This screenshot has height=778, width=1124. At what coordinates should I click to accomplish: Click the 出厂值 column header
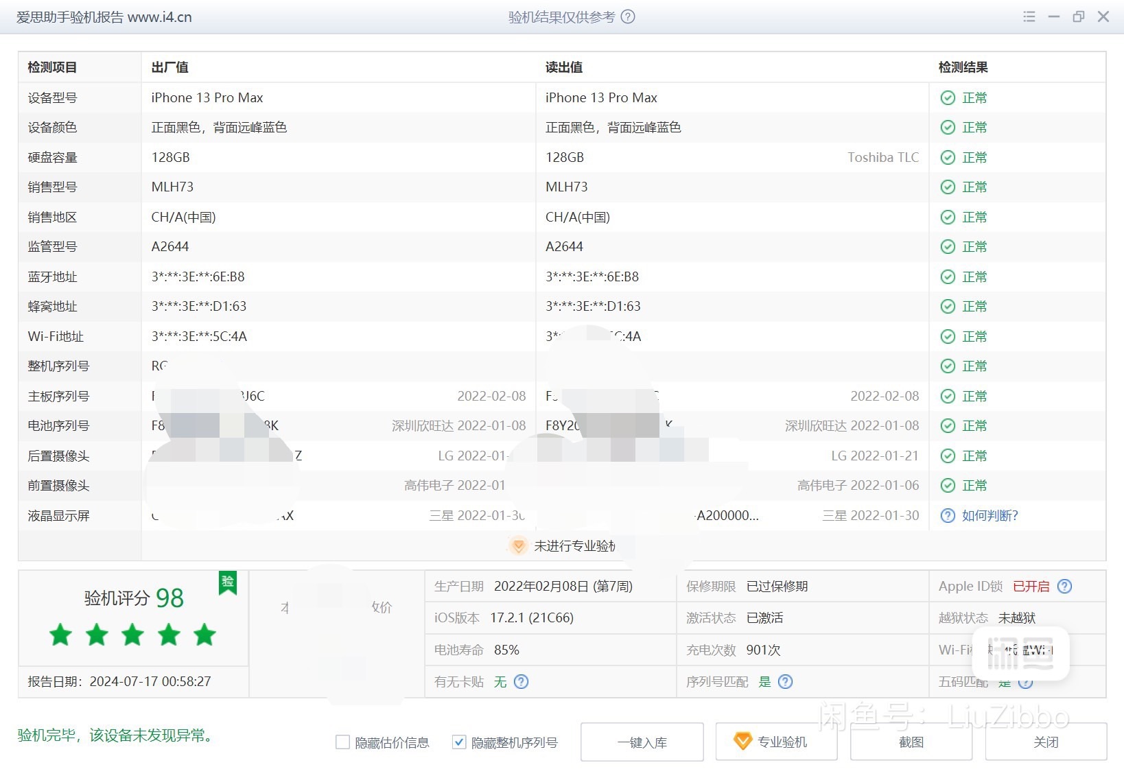[x=169, y=67]
